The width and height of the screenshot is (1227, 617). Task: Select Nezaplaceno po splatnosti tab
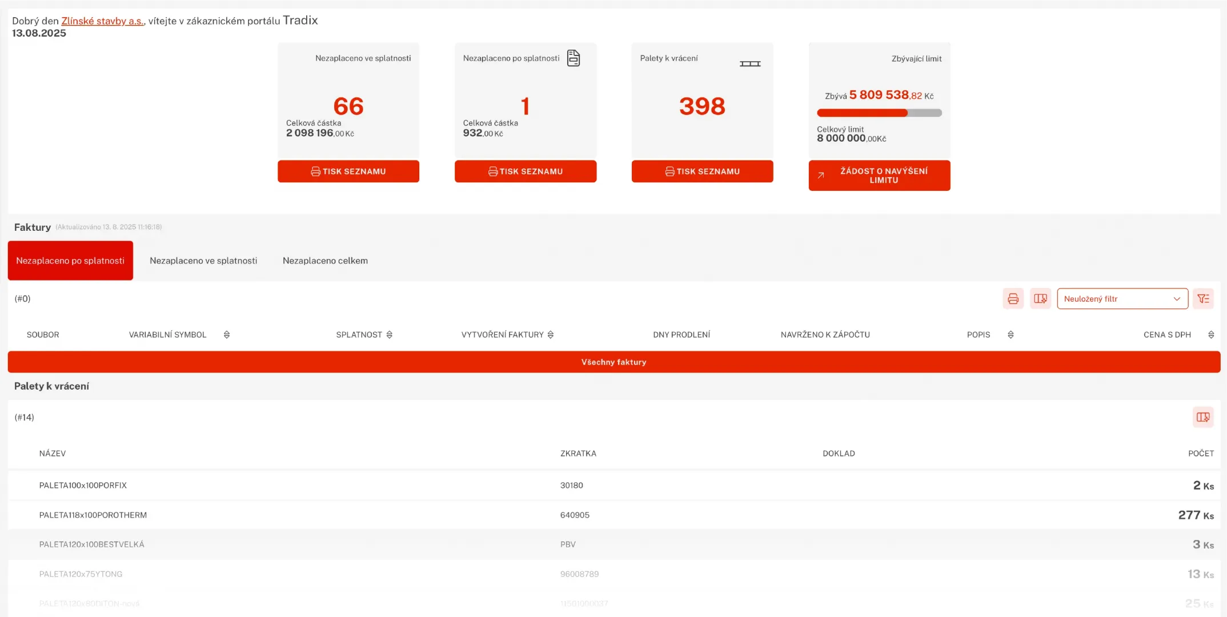[70, 261]
